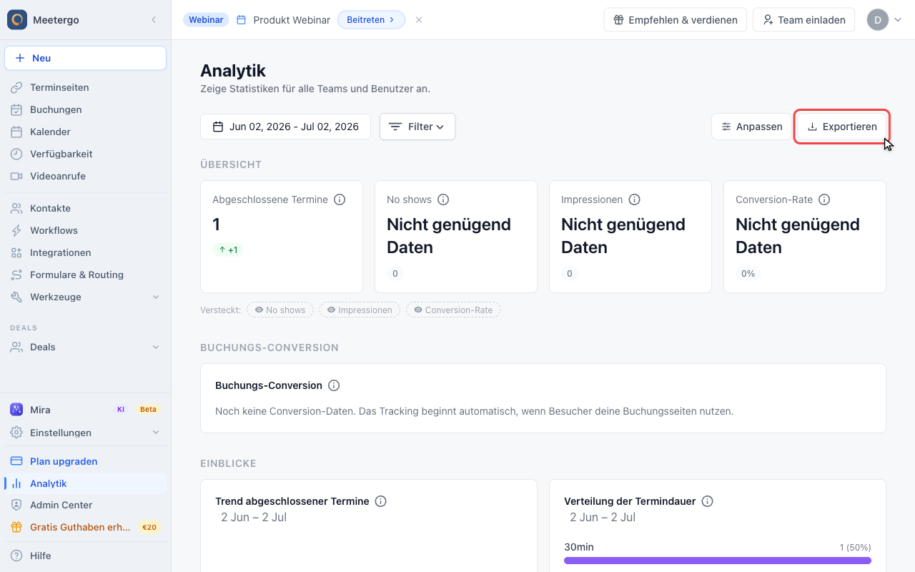Unhide the Conversion-Rate metric chip

(x=453, y=310)
